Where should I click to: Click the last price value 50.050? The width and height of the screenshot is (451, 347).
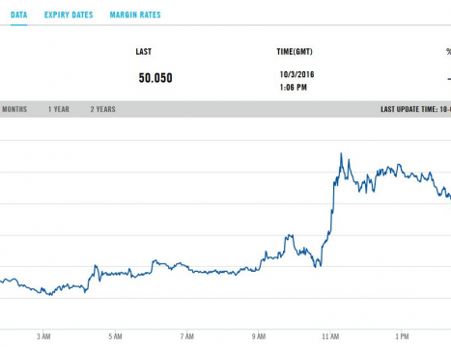pyautogui.click(x=155, y=78)
